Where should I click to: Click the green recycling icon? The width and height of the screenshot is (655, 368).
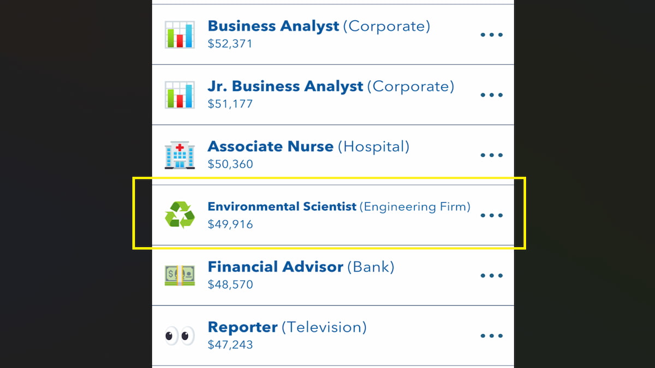[x=180, y=215]
